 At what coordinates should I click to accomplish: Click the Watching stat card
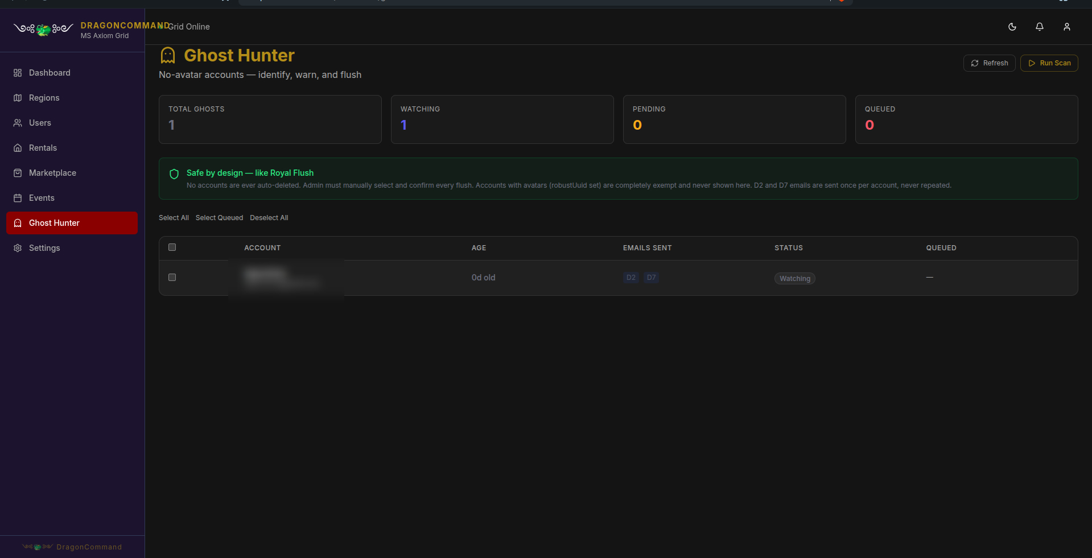coord(502,119)
